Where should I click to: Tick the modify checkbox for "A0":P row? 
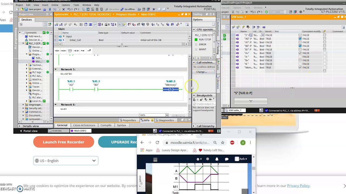pos(324,39)
